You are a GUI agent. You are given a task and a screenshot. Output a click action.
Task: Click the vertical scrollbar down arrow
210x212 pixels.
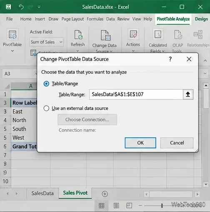206,184
